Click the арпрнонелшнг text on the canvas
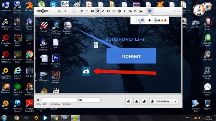 [125, 39]
